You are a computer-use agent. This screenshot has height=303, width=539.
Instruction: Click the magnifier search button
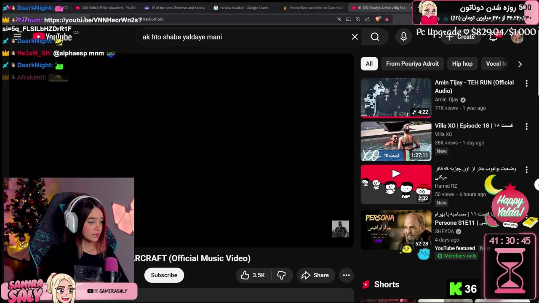click(375, 37)
